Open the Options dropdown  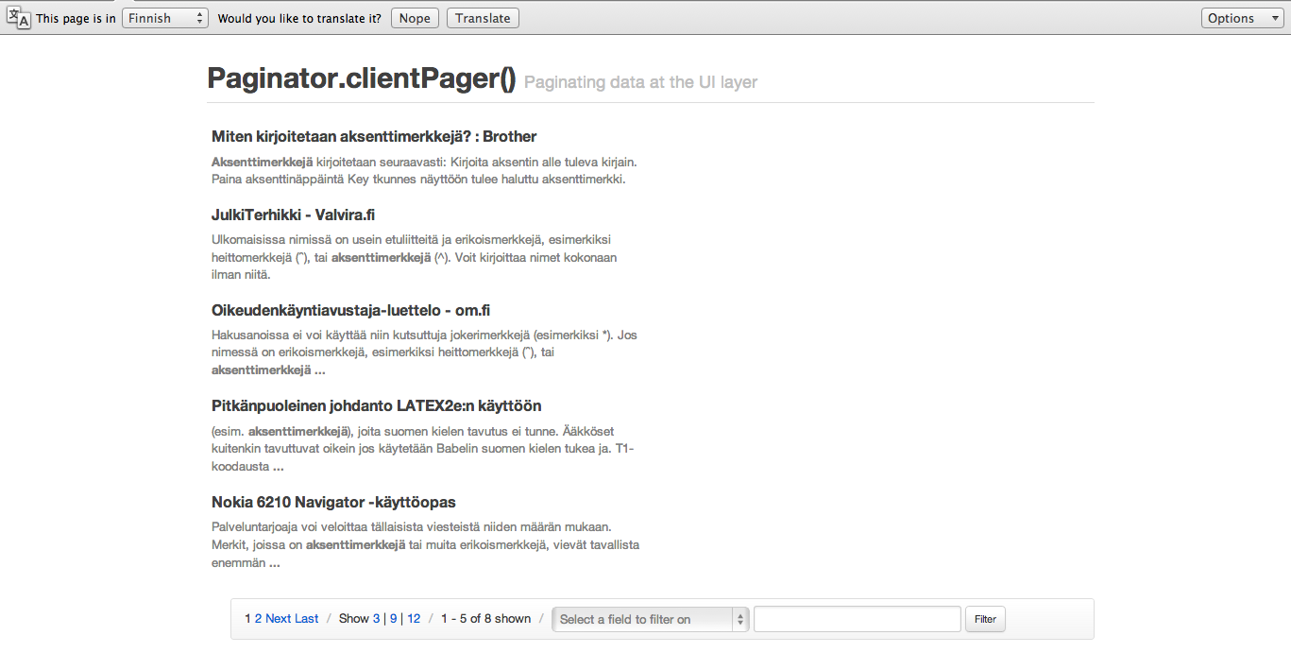(1241, 17)
